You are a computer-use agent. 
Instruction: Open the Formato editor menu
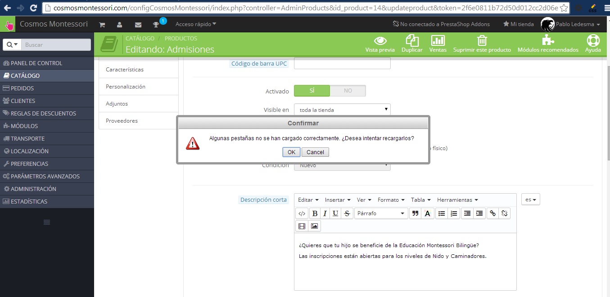tap(391, 200)
